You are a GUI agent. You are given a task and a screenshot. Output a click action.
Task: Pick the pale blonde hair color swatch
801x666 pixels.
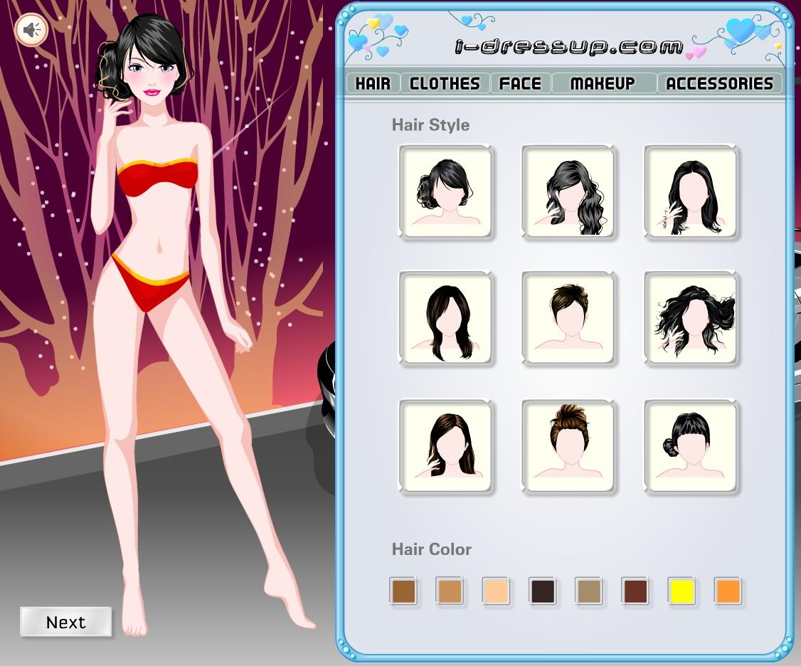pyautogui.click(x=496, y=591)
